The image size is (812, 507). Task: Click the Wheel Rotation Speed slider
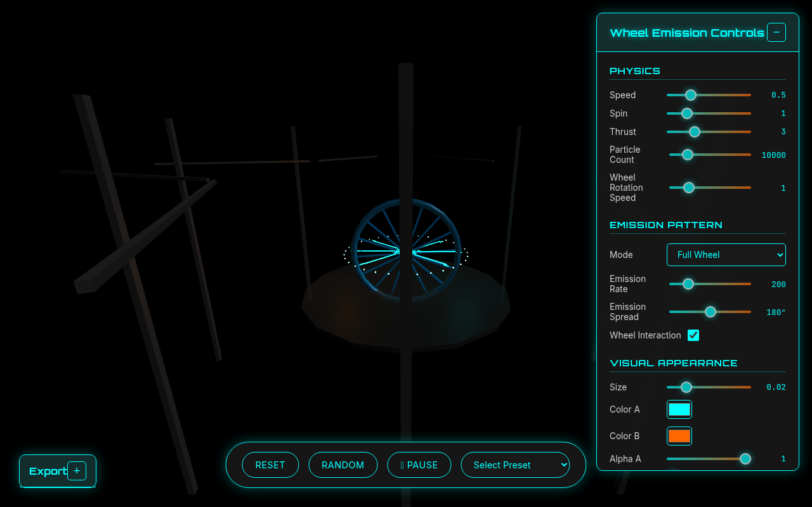[x=689, y=188]
